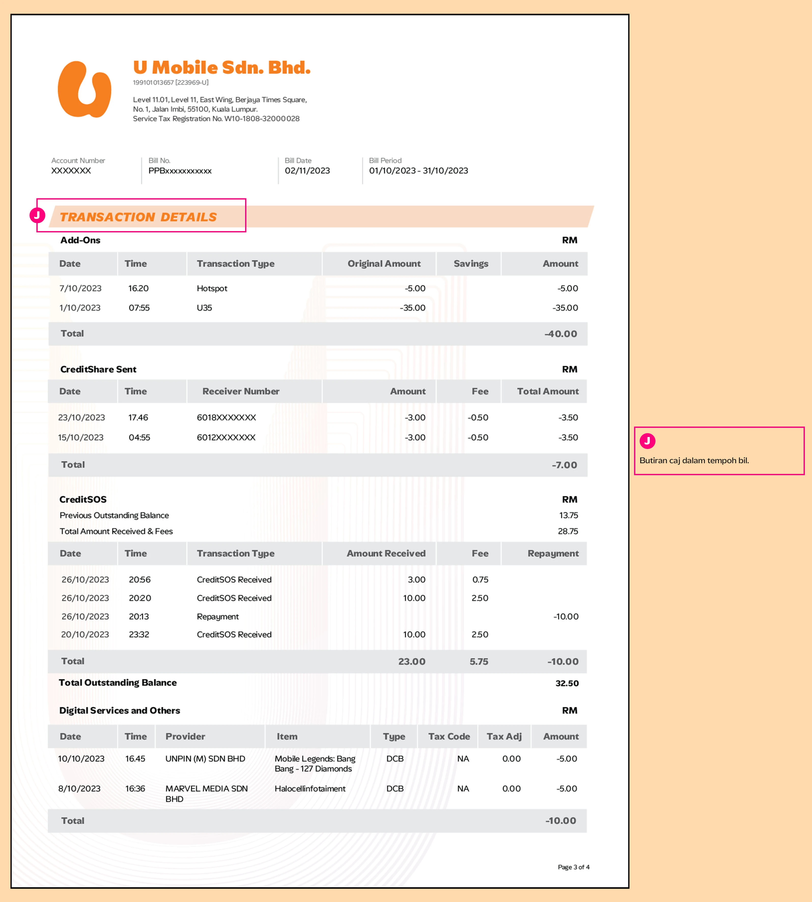812x902 pixels.
Task: Click Mobile Legends: Bang Bang item entry
Action: [315, 763]
